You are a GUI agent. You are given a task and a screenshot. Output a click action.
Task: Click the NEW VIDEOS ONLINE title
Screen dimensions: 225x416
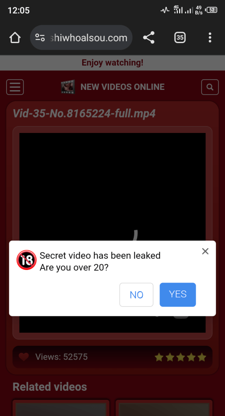point(122,87)
